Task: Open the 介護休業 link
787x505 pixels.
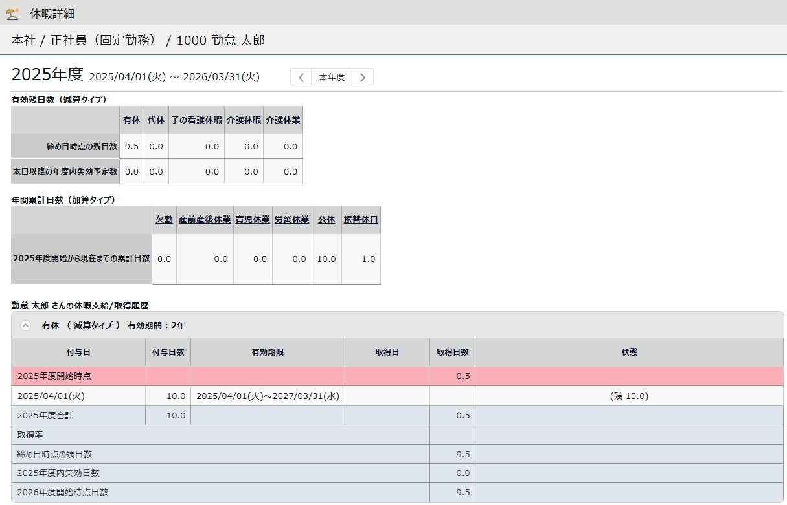Action: click(283, 120)
